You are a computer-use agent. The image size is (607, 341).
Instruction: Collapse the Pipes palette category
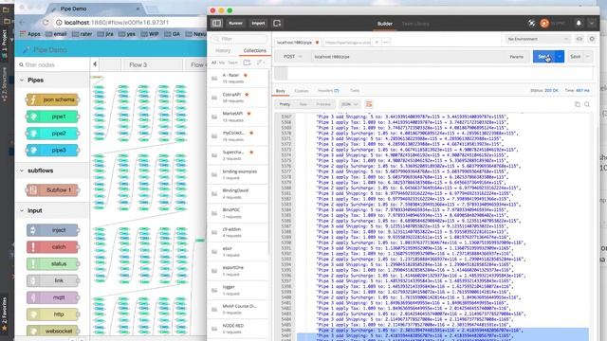[22, 80]
